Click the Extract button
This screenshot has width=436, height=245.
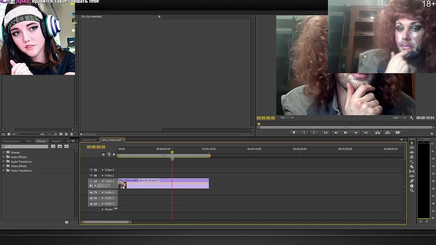coord(387,133)
